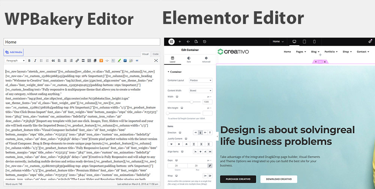Align text center in WordPress editor
The height and width of the screenshot is (189, 375).
point(65,61)
